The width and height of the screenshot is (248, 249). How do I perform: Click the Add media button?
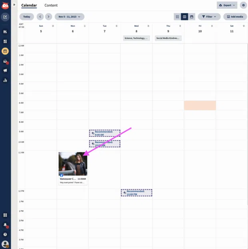tap(235, 17)
